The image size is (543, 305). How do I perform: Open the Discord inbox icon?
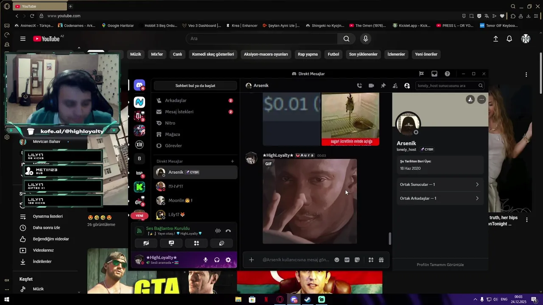[434, 74]
